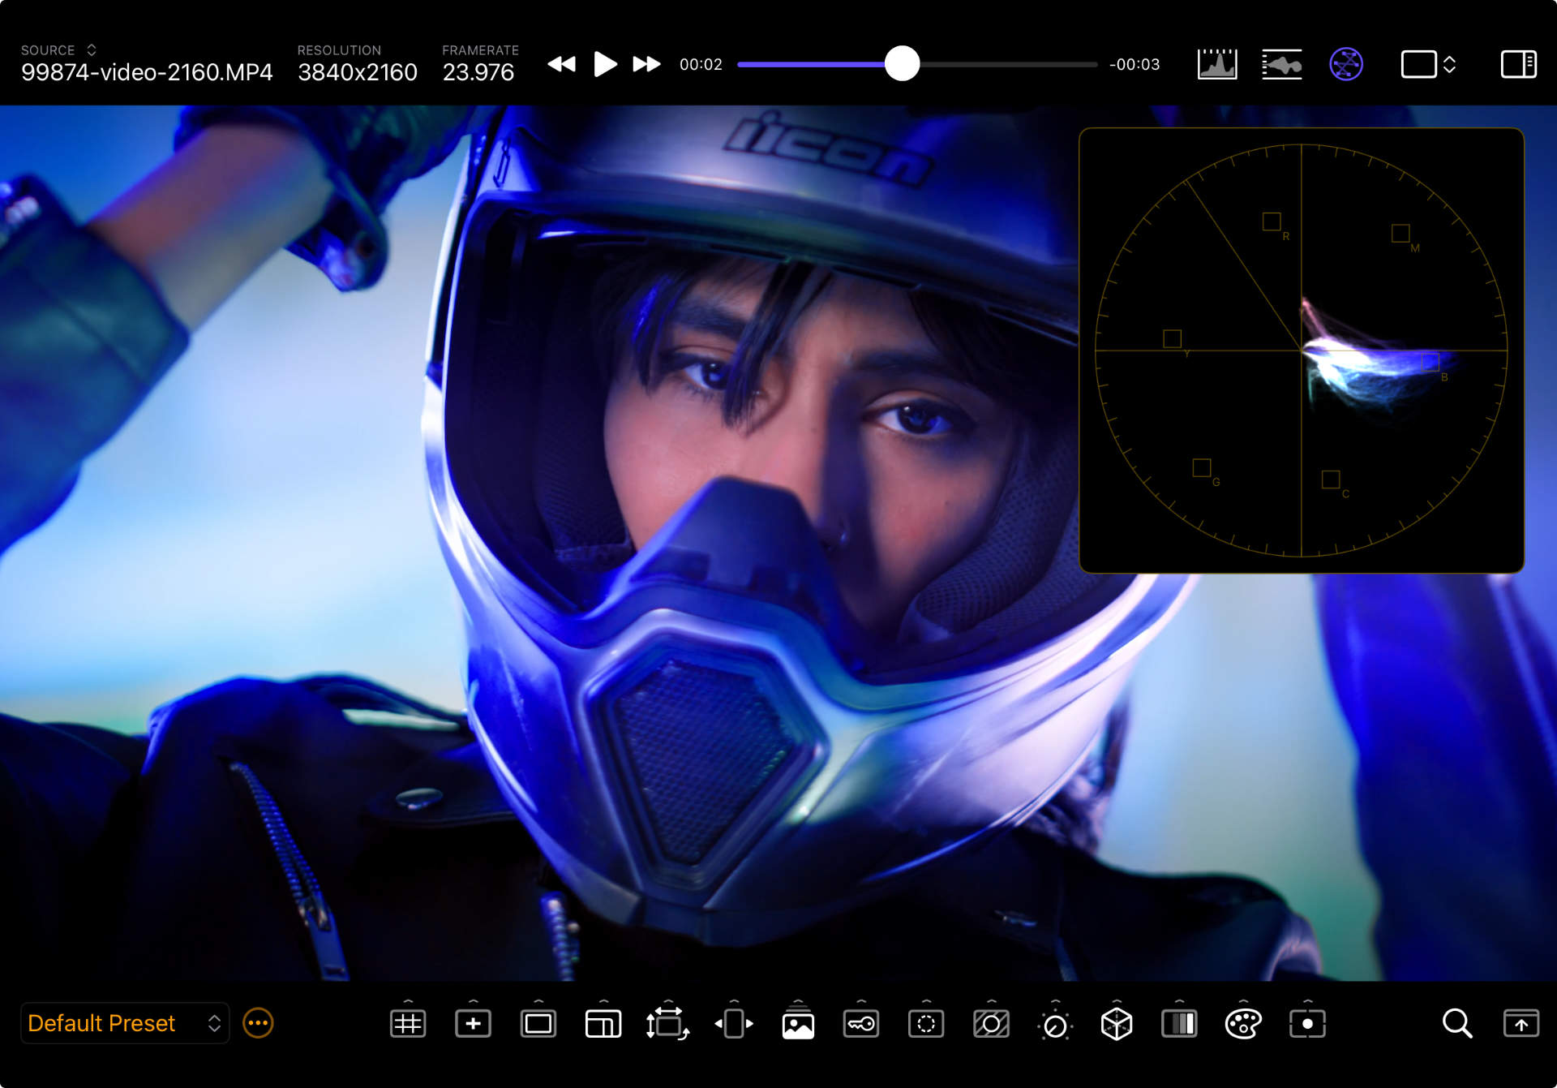Screen dimensions: 1557x1088
Task: Select the 3D LUT cube tool
Action: [x=1116, y=1024]
